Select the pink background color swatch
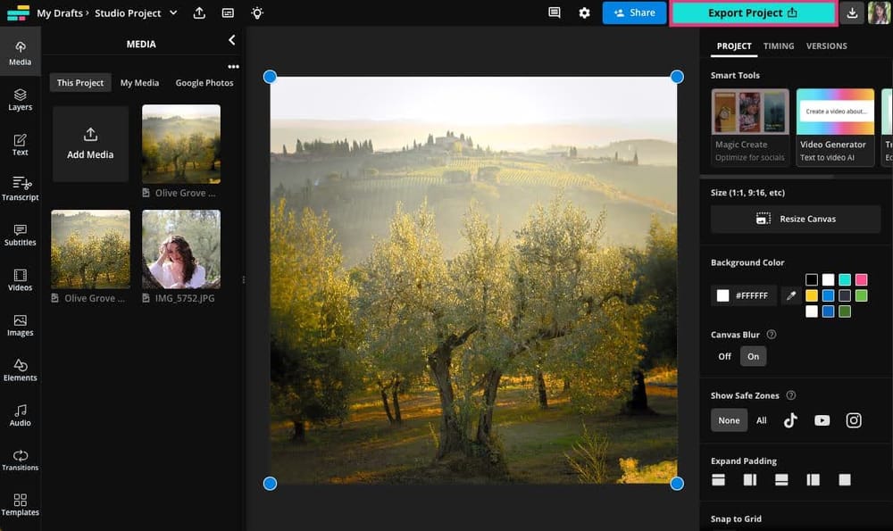This screenshot has height=531, width=893. 861,279
